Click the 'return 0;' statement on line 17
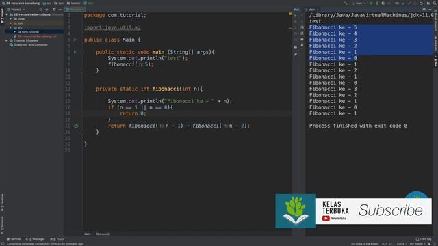This screenshot has height=246, width=438. [x=133, y=113]
